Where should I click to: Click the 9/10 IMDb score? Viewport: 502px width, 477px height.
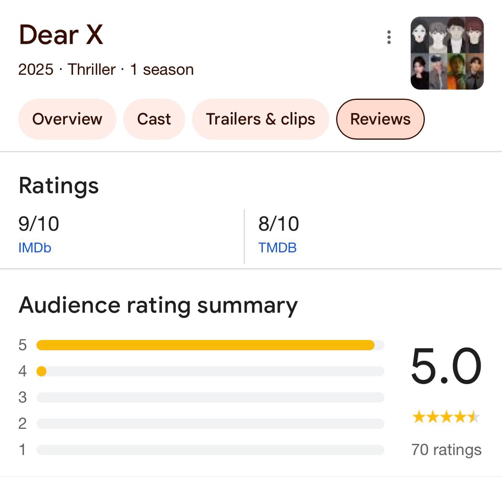[x=38, y=224]
